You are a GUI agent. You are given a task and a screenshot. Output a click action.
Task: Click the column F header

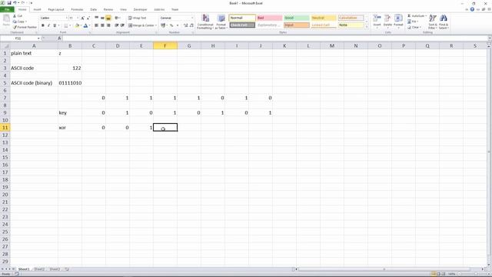point(165,46)
